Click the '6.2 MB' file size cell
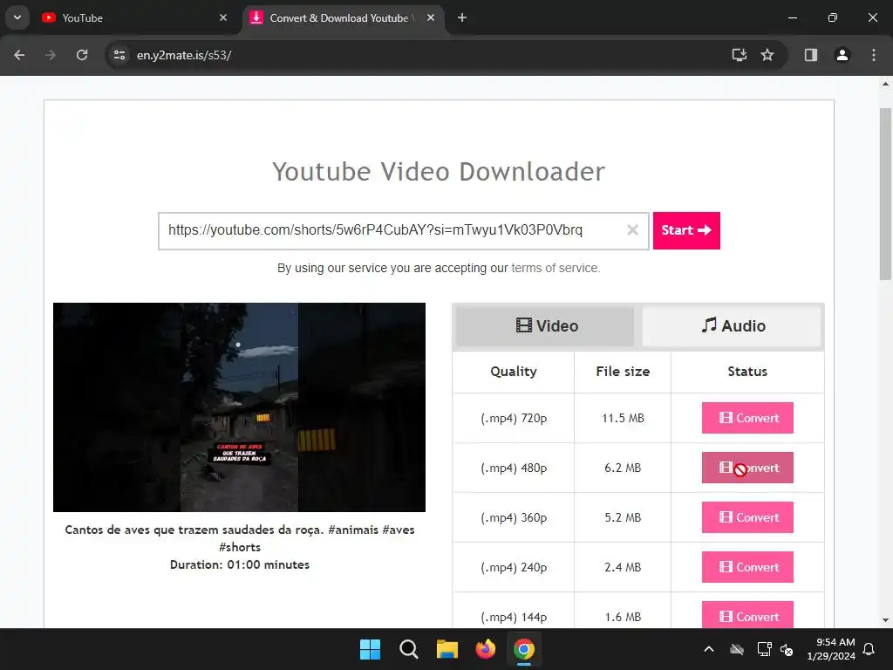Screen dimensions: 893x670 (x=623, y=468)
